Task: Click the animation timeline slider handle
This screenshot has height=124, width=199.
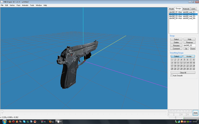Action: 2,112
